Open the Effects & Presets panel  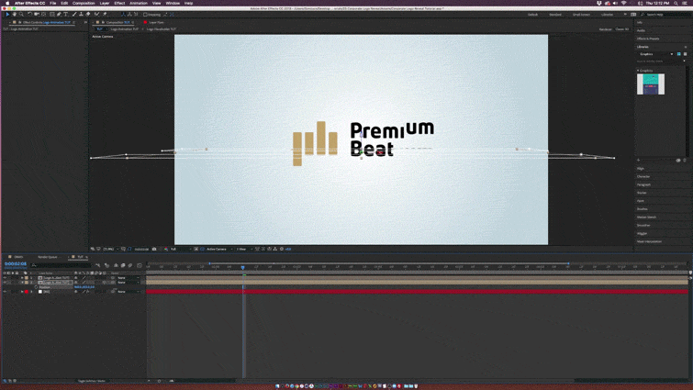pyautogui.click(x=648, y=39)
